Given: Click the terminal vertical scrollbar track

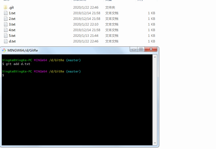Looking at the screenshot, I should pyautogui.click(x=155, y=100).
